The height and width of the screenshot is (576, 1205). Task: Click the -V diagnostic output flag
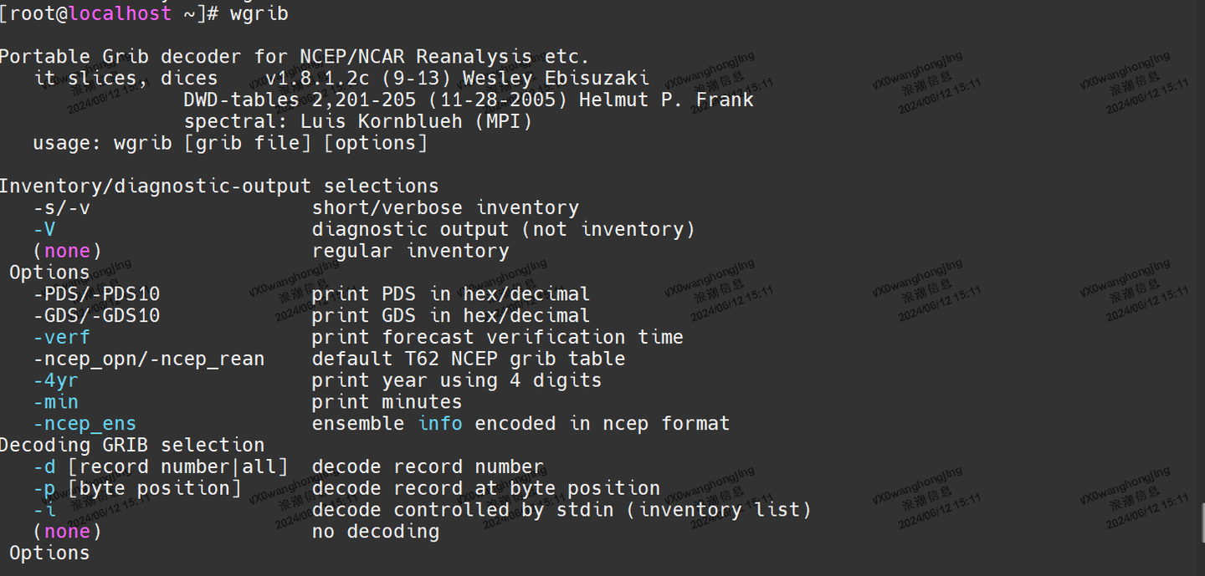(44, 230)
